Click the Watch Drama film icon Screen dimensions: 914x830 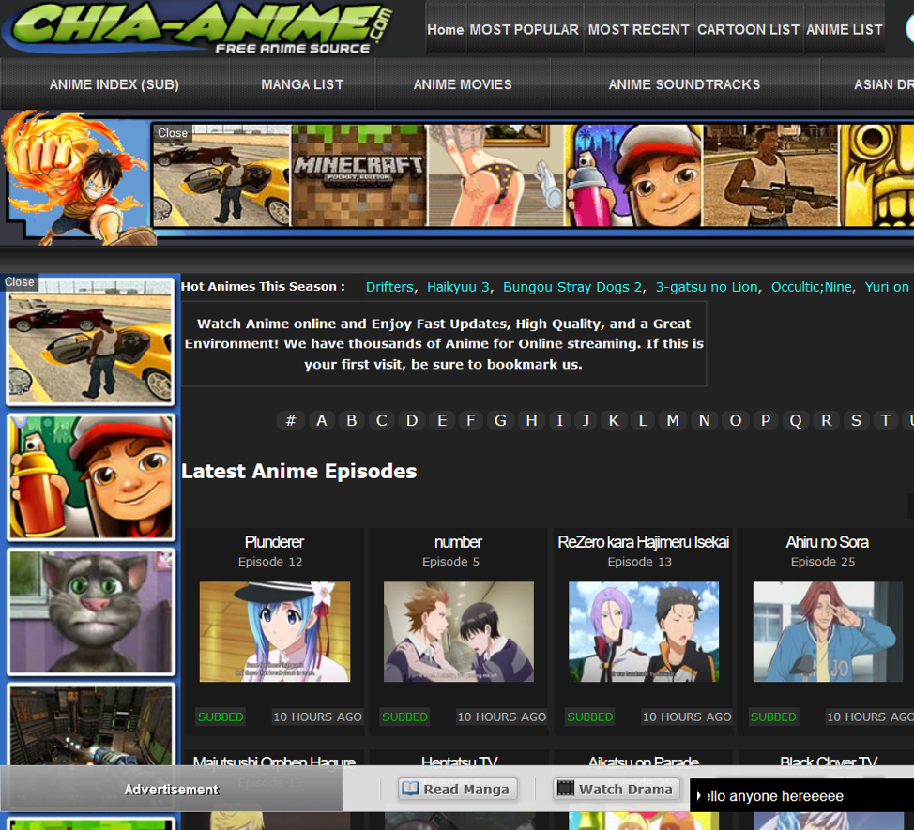pos(565,789)
